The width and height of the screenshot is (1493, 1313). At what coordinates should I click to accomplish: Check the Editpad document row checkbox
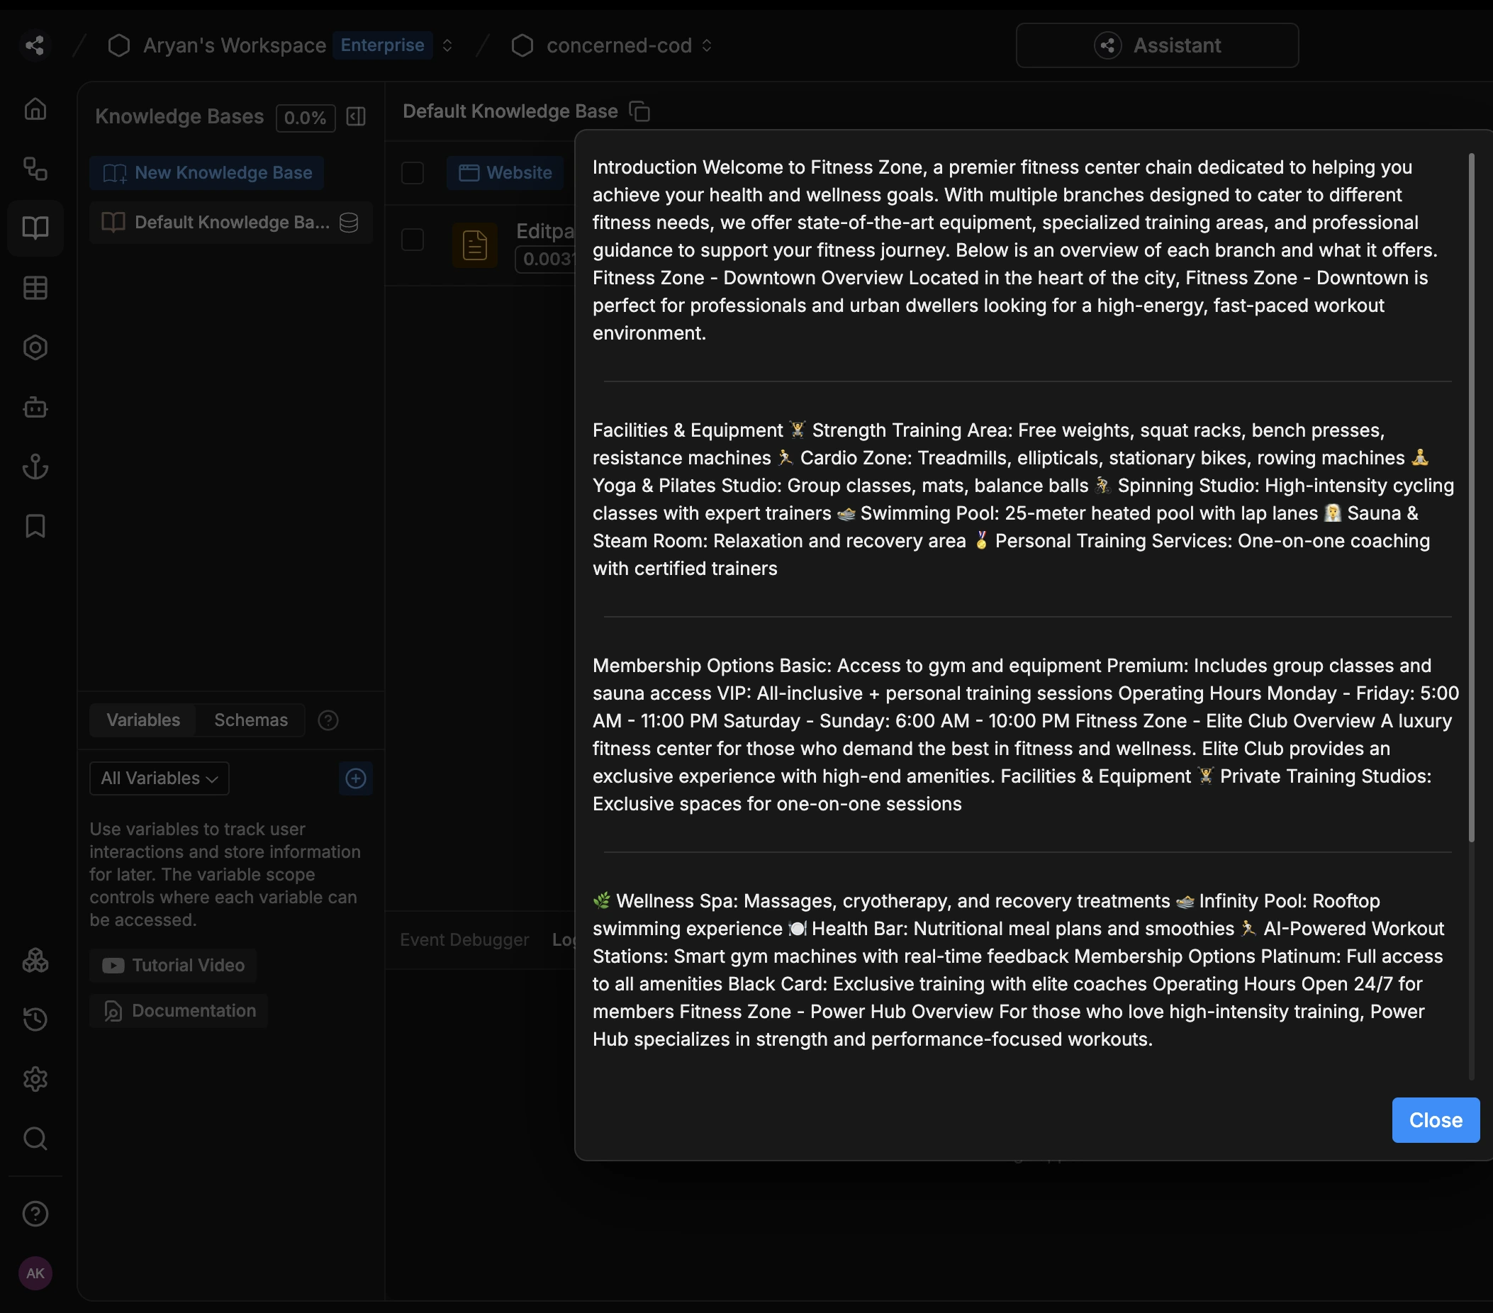(413, 240)
